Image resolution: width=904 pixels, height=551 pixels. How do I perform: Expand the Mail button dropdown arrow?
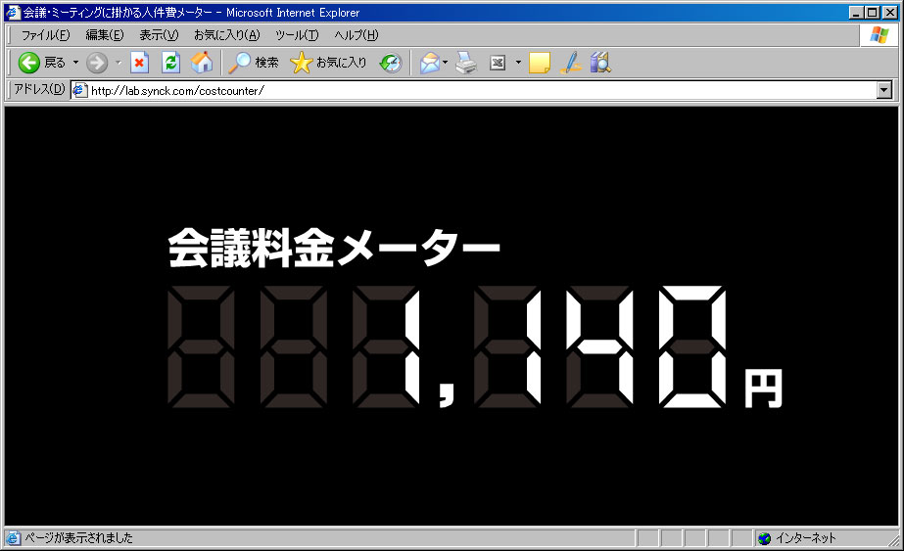tap(445, 63)
